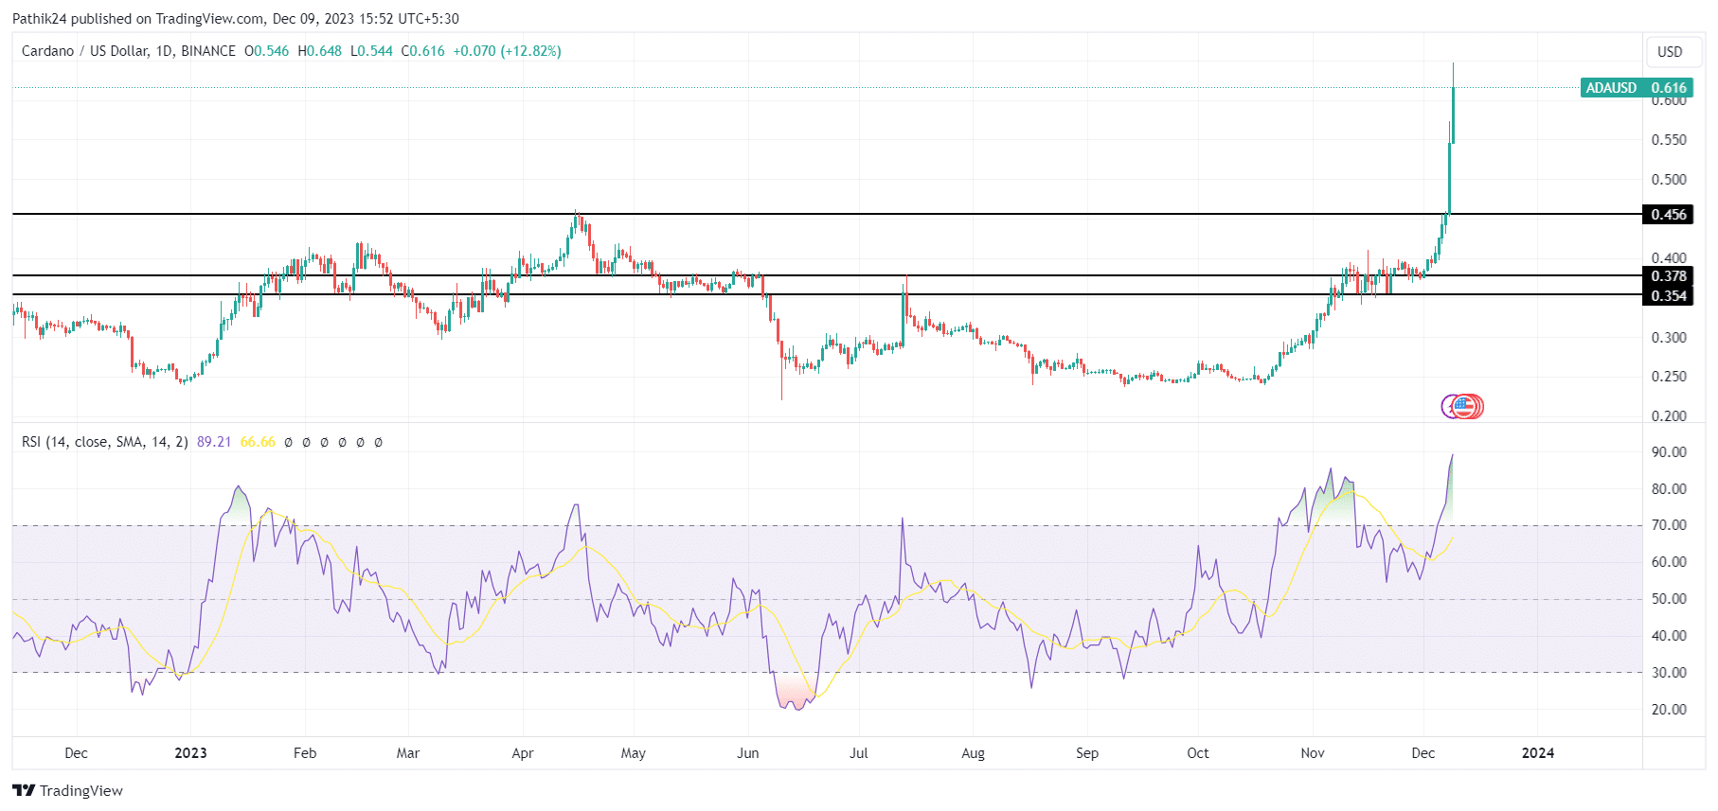
Task: Click the RSI value 89.21
Action: click(x=214, y=442)
